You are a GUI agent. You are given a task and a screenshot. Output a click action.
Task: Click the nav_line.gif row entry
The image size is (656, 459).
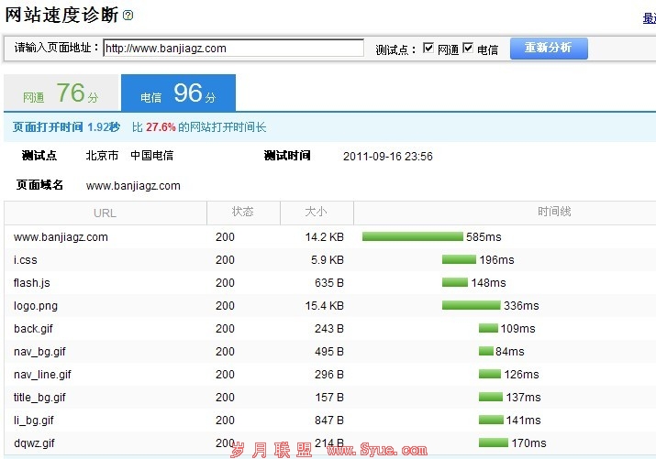click(x=42, y=375)
